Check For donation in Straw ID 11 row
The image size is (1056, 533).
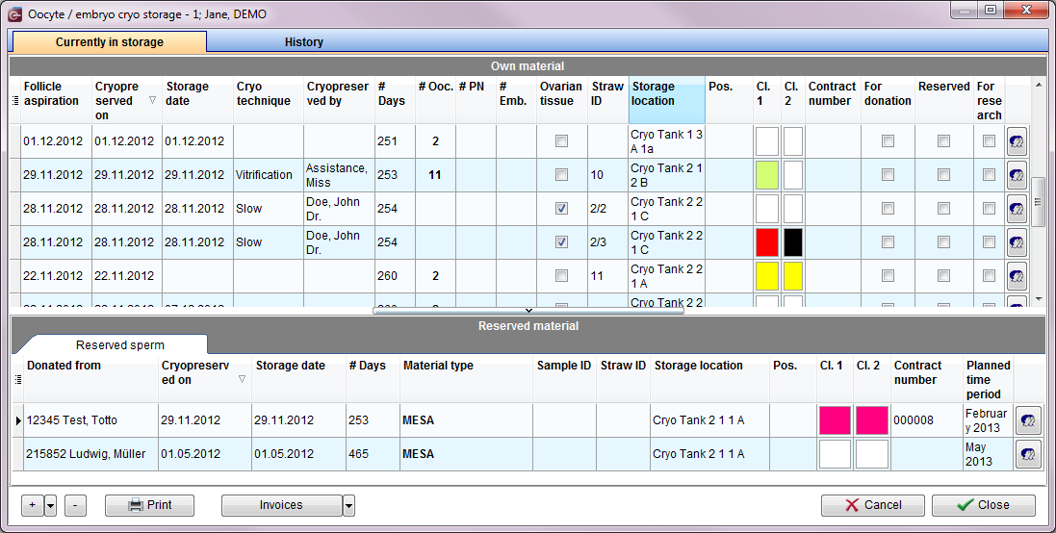[888, 276]
